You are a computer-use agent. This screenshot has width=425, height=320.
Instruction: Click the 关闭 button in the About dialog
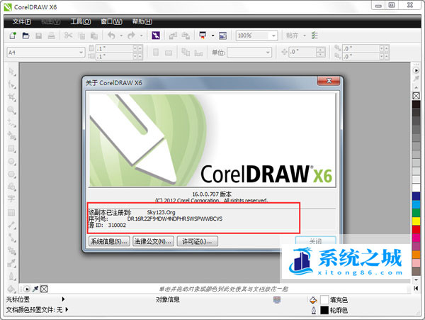click(x=315, y=241)
